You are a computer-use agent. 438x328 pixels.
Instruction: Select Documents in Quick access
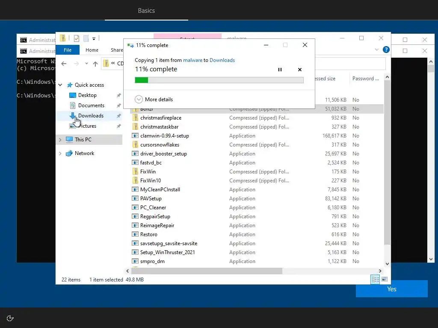click(x=91, y=105)
